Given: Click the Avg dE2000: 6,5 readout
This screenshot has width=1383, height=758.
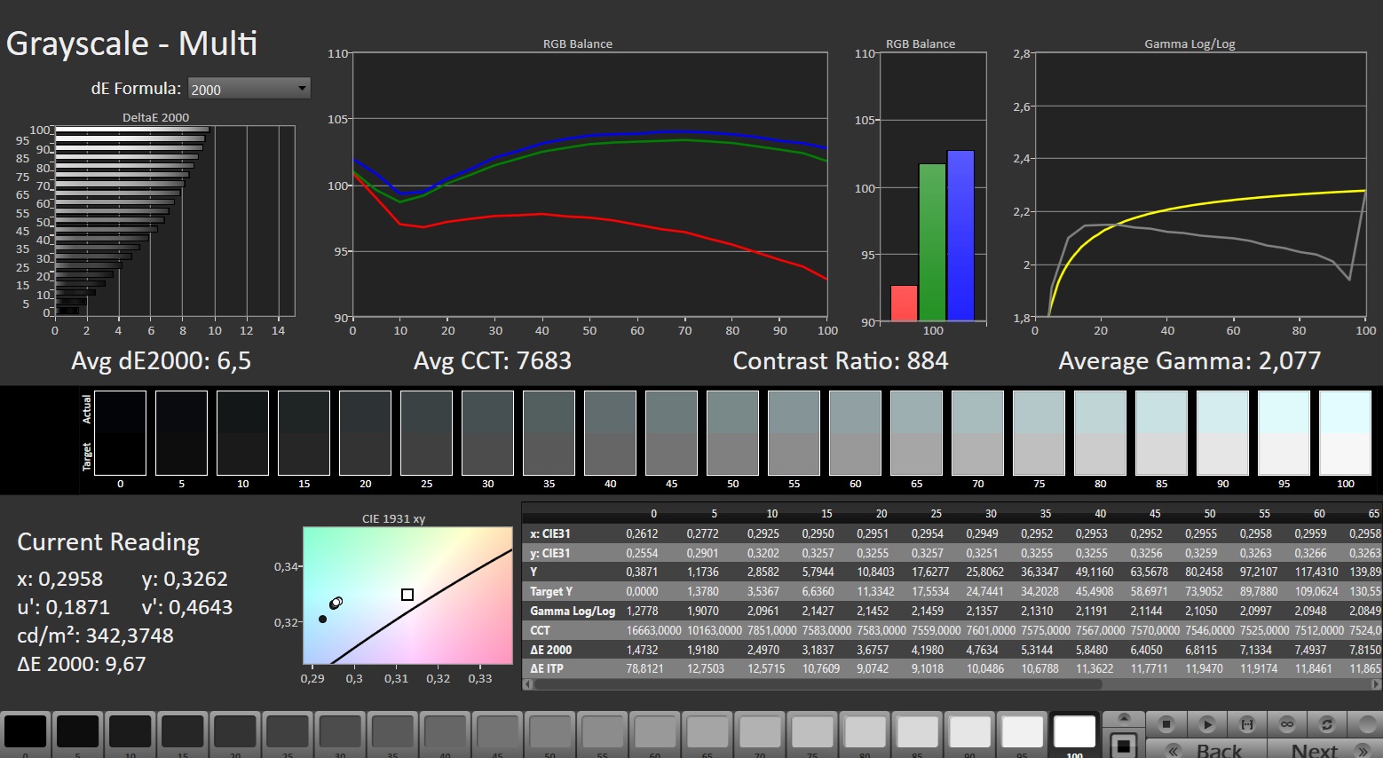Looking at the screenshot, I should click(161, 361).
